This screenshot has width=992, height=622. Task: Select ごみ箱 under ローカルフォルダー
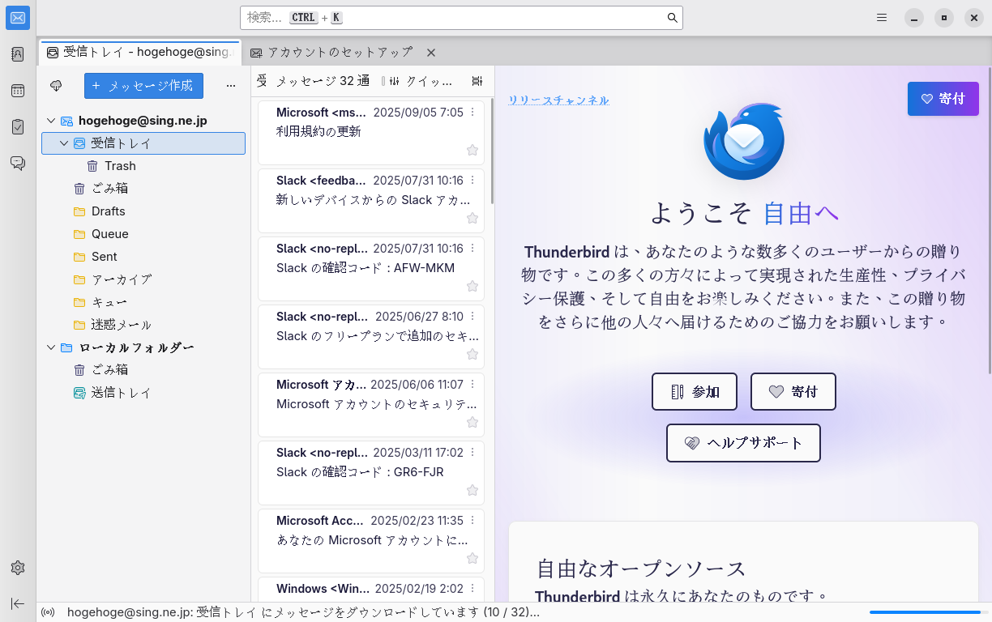click(143, 370)
